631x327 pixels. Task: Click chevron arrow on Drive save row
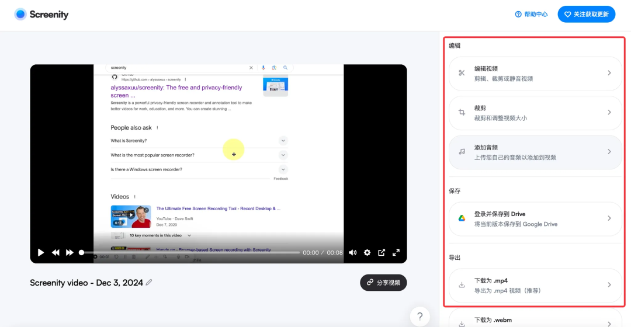tap(609, 218)
